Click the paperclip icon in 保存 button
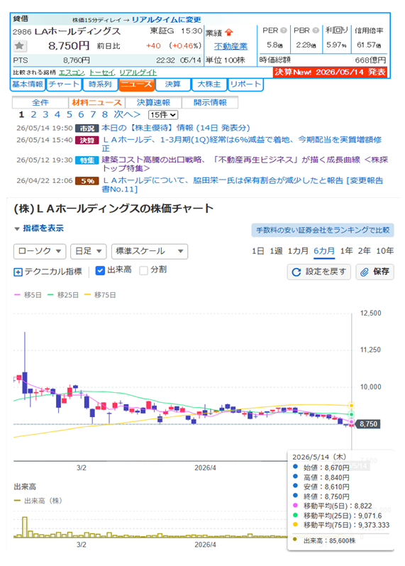405x566 pixels. 365,272
